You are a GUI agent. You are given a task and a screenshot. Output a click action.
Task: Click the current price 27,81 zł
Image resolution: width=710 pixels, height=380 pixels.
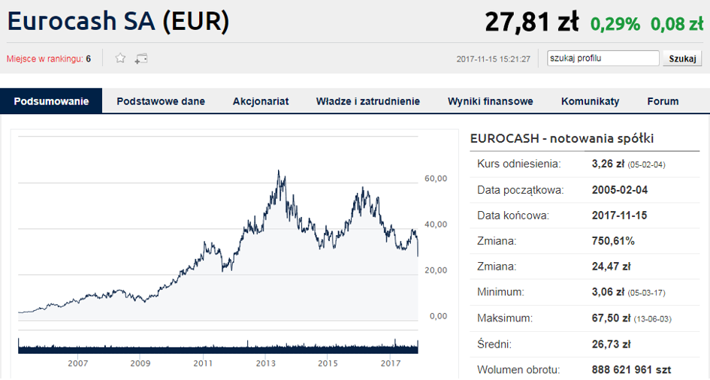coord(530,23)
